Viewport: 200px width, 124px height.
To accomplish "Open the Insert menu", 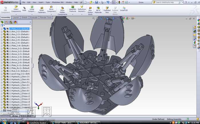I will (x=41, y=2).
